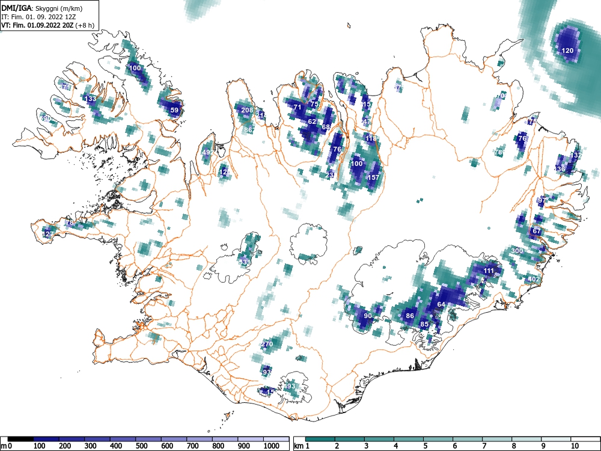This screenshot has width=601, height=451.
Task: Click the 'VT: Fim. 01.09.2022 20Z' valid time line
Action: click(x=38, y=25)
